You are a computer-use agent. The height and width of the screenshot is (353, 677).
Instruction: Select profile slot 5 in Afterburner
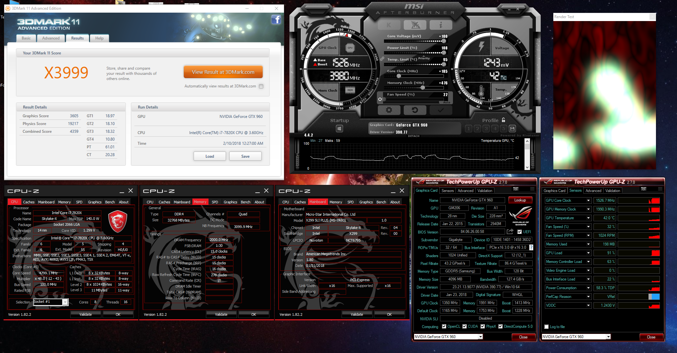click(x=503, y=129)
